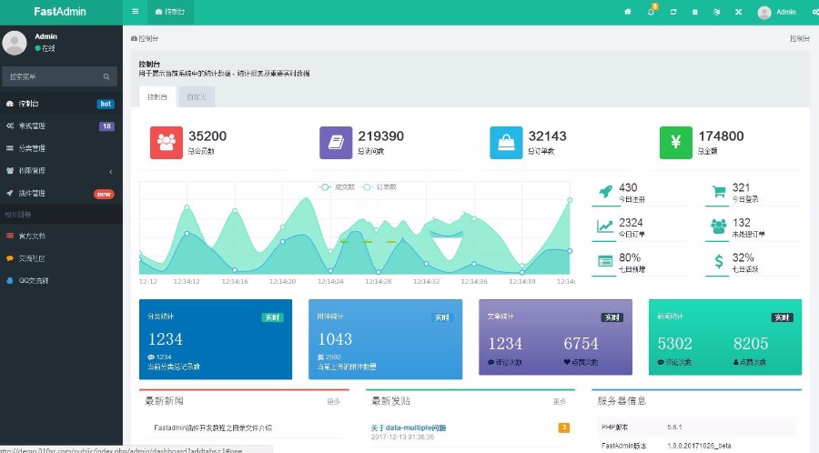Click the purple 文章统计 card
Viewport: 819px width, 453px height.
click(555, 337)
